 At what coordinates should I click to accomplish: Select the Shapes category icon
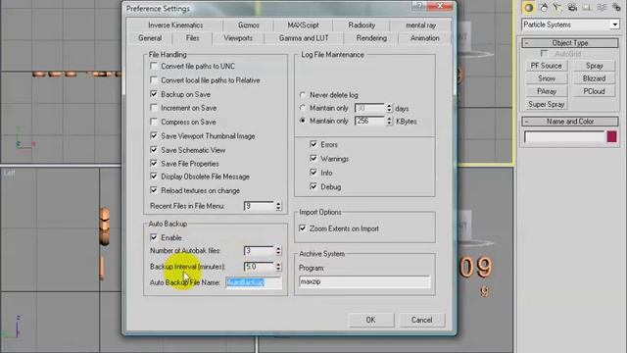pyautogui.click(x=544, y=8)
